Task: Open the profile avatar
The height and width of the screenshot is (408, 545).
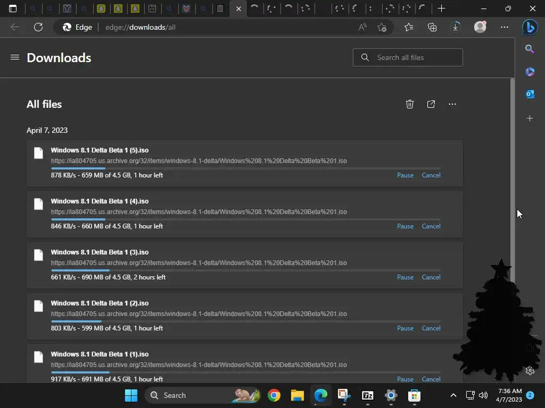Action: (480, 27)
